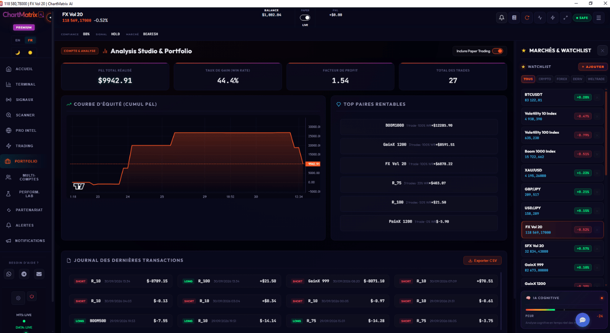Select FOREX watchlist filter tab
This screenshot has width=610, height=333.
pos(562,79)
